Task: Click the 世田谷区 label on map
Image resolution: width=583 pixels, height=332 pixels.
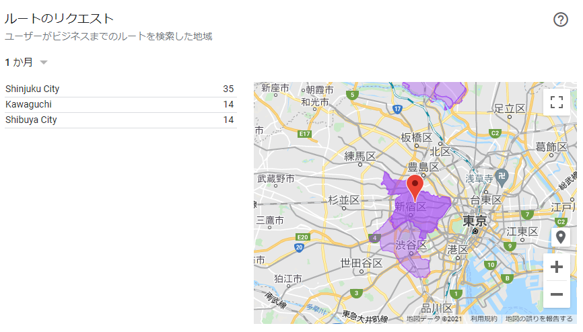Action: (362, 263)
